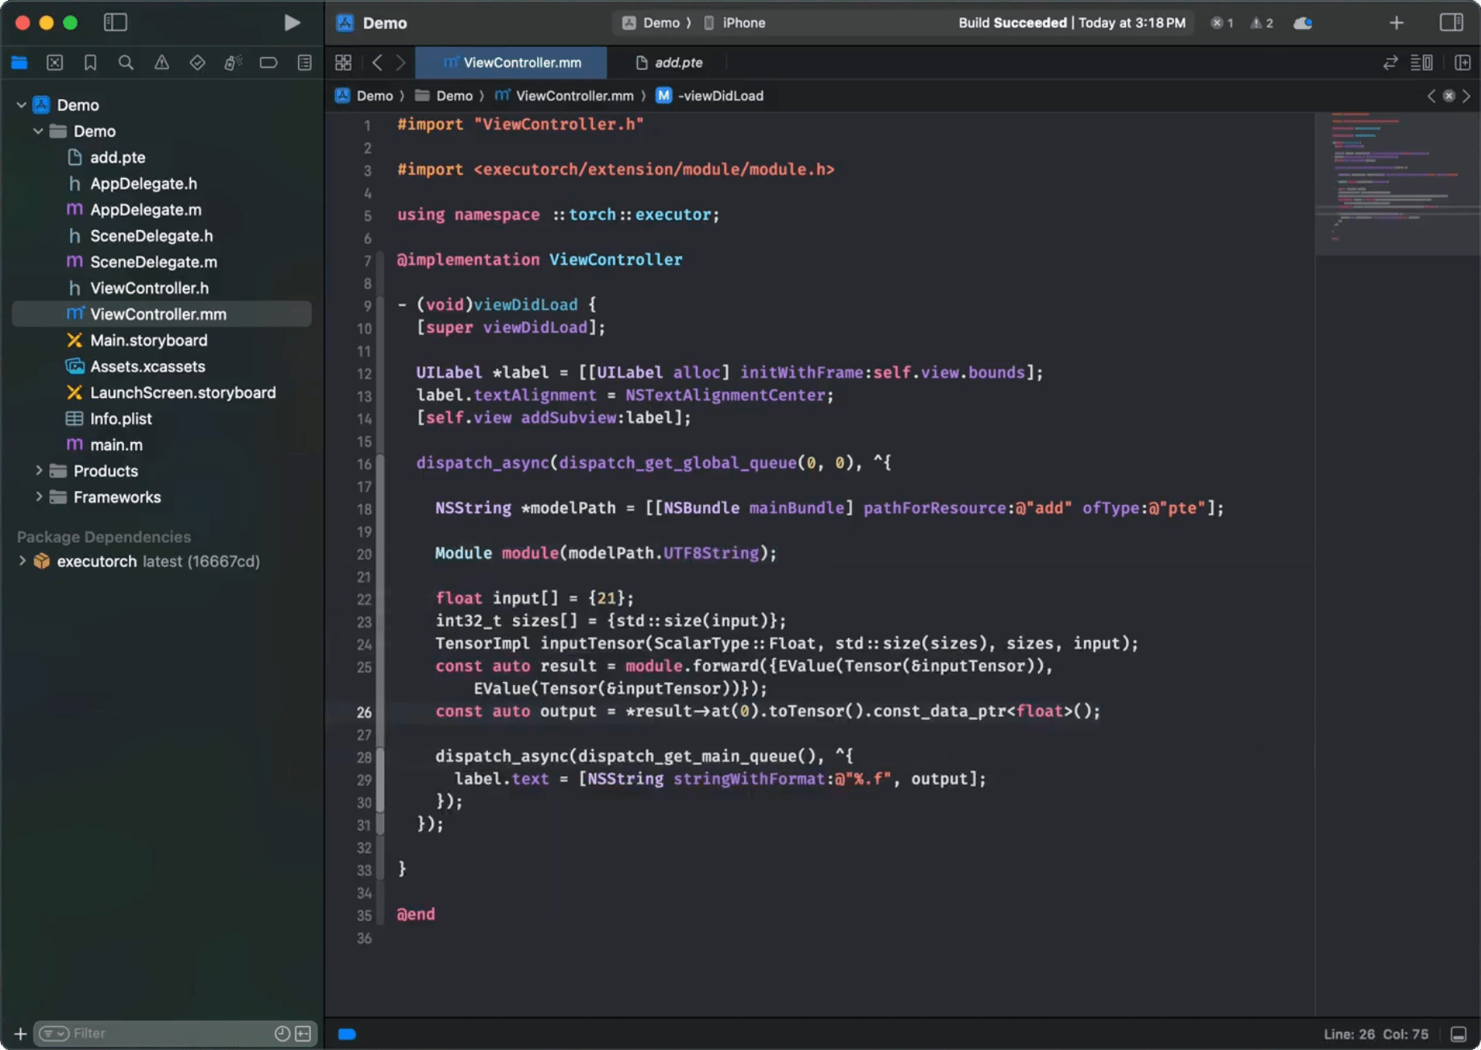Screen dimensions: 1481x1050
Task: Open the Test navigator
Action: [197, 62]
